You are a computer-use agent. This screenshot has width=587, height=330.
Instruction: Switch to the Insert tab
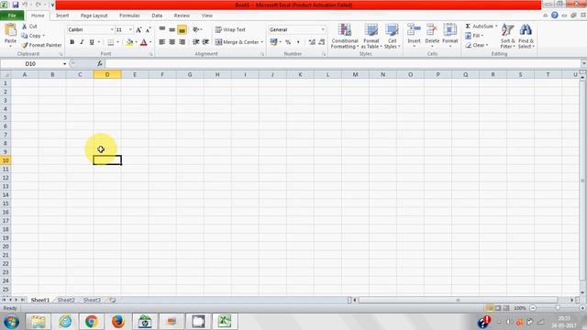point(62,16)
